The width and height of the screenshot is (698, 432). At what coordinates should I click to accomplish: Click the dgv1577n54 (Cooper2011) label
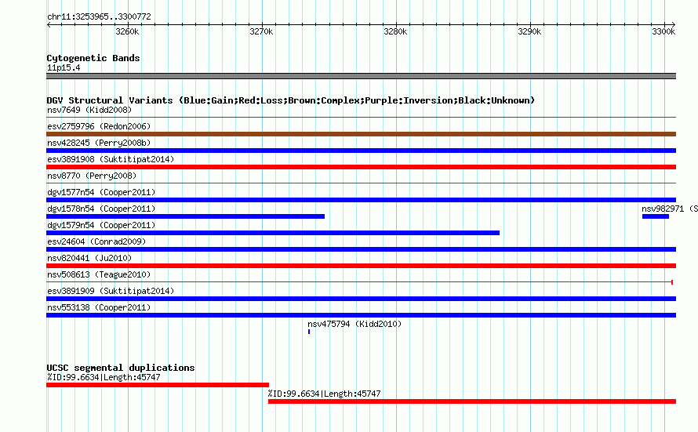coord(101,192)
